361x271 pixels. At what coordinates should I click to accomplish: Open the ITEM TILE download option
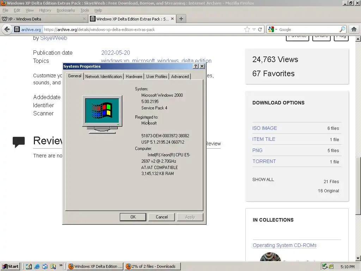[x=264, y=139]
